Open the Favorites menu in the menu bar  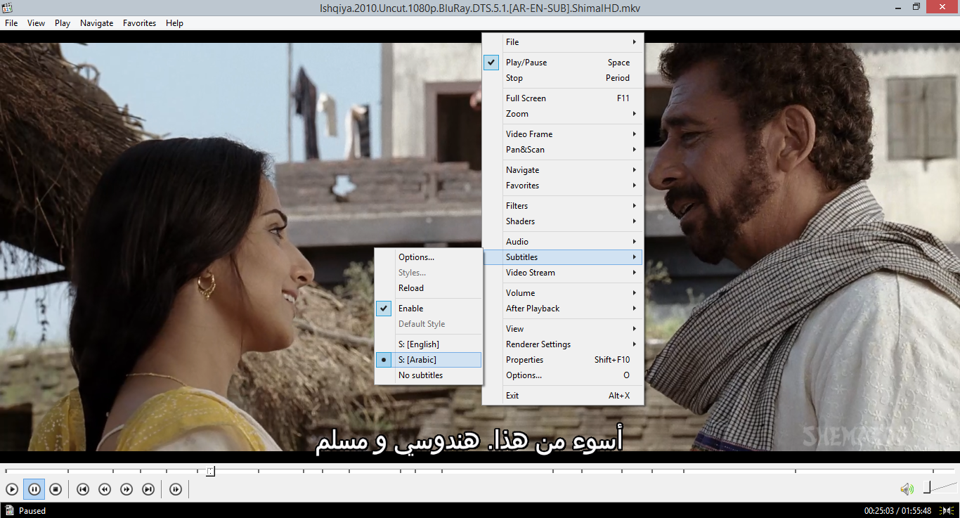click(x=139, y=23)
